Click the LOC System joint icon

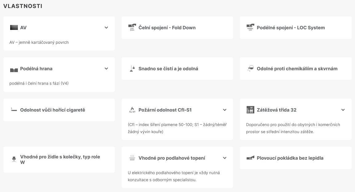250,27
